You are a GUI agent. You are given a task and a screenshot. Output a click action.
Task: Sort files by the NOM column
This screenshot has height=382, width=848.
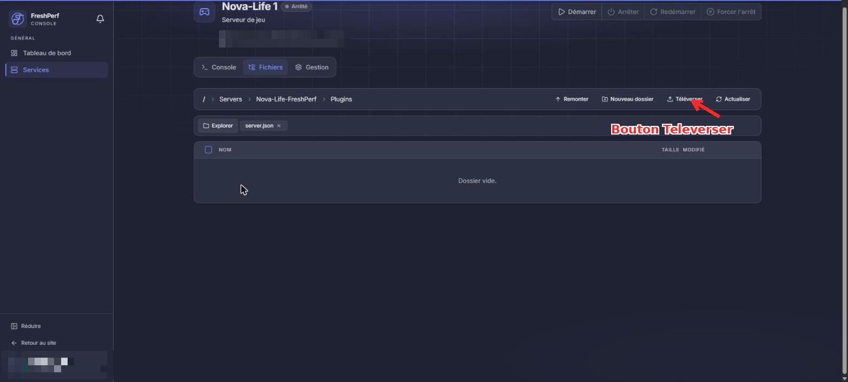[x=225, y=150]
